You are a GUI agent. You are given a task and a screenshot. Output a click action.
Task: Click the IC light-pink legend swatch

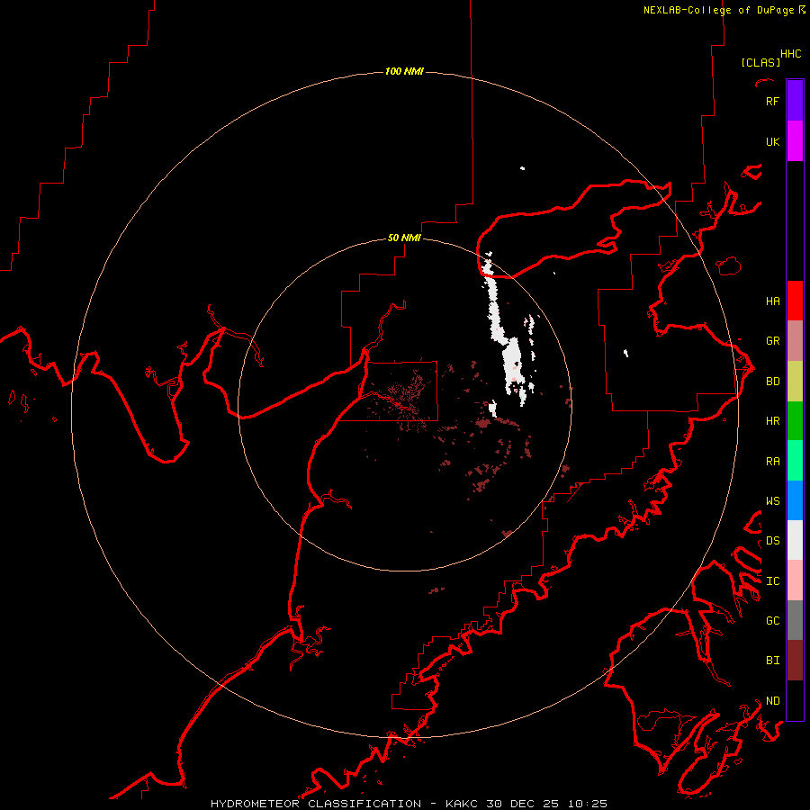[x=795, y=580]
